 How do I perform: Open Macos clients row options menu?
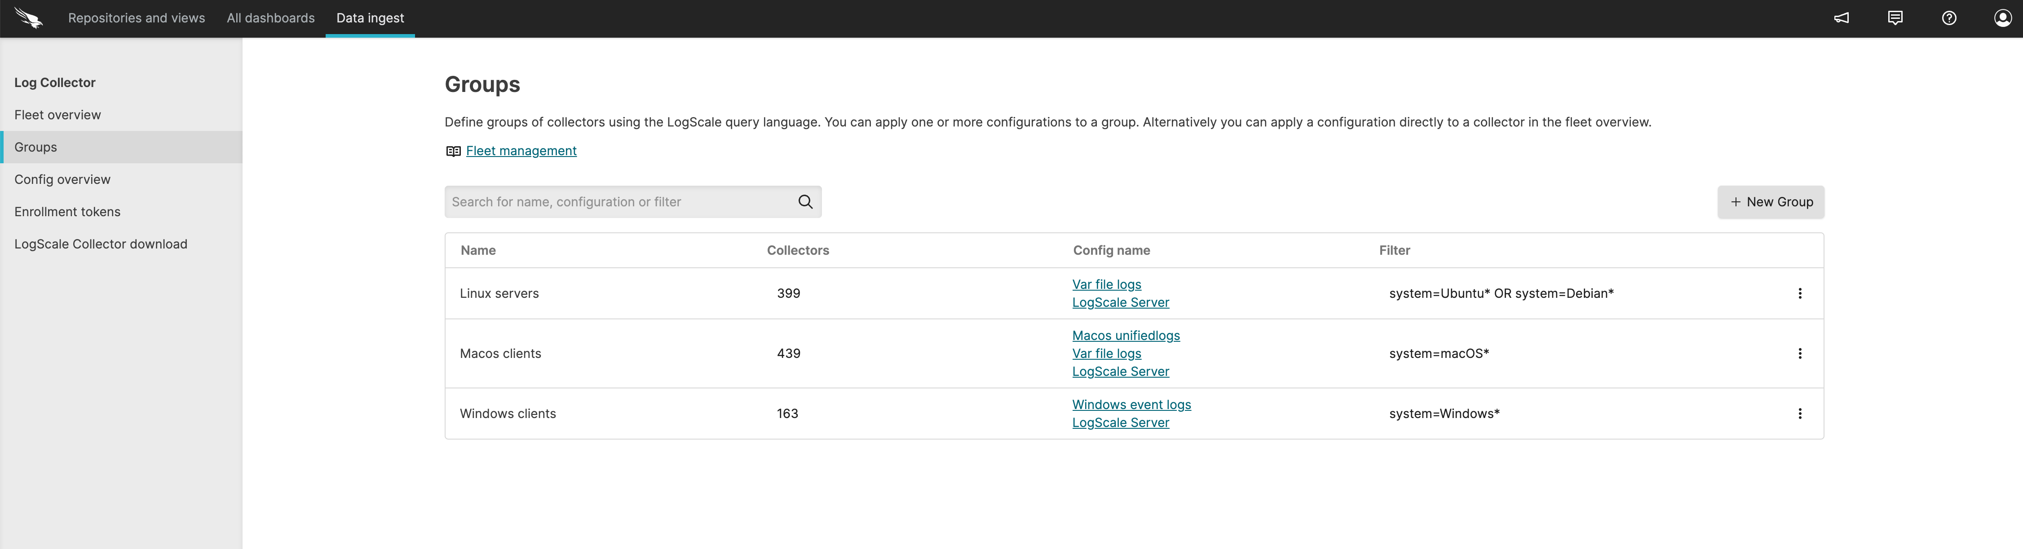(x=1799, y=354)
